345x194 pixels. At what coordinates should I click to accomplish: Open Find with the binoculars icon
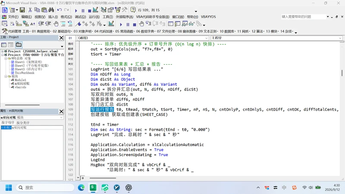click(x=51, y=10)
